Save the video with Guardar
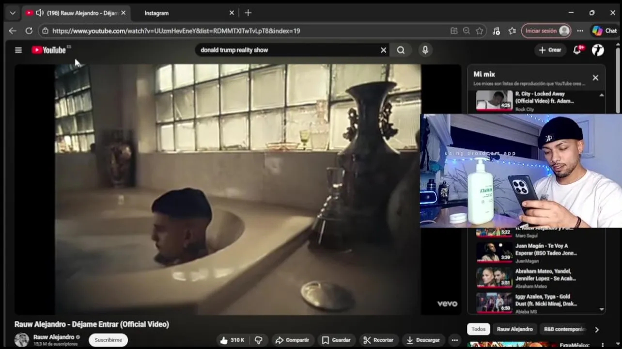Viewport: 622px width, 349px height. [x=336, y=340]
